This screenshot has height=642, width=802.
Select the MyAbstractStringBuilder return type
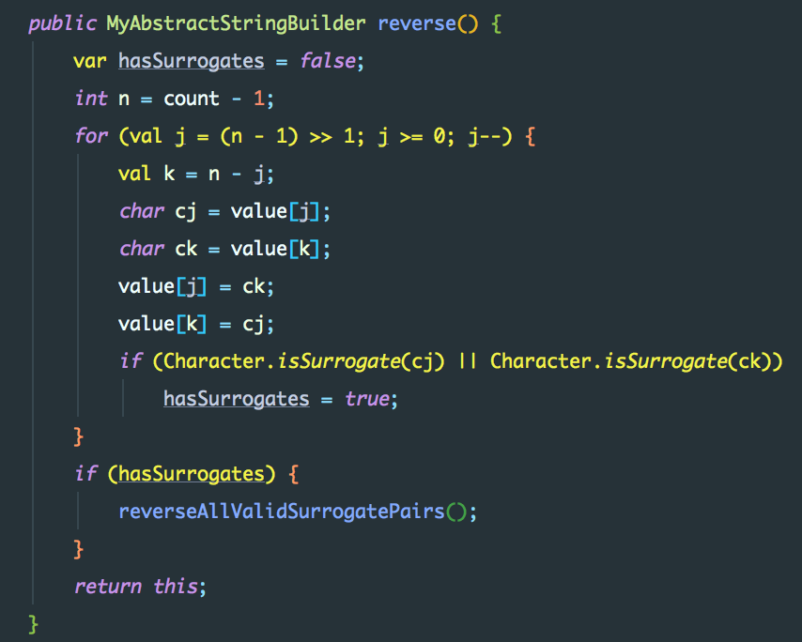coord(237,24)
